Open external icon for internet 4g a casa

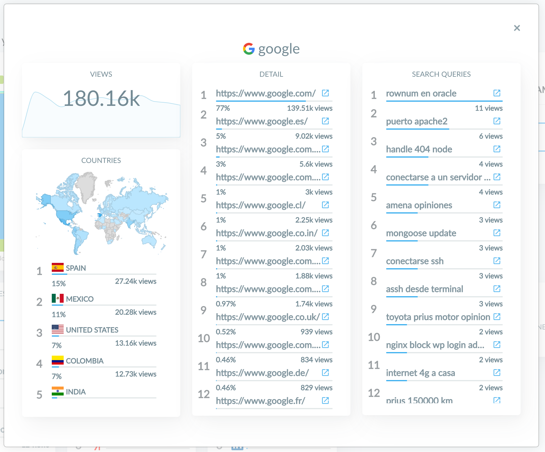497,373
